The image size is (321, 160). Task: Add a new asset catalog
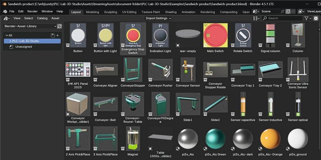[x=58, y=36]
